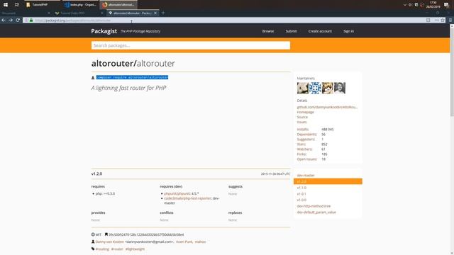Screen dimensions: 454x255
Task: Open the Koen Punt author link
Action: [x=184, y=242]
